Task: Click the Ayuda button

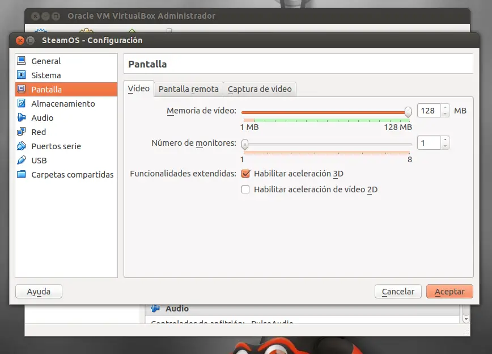Action: click(39, 292)
